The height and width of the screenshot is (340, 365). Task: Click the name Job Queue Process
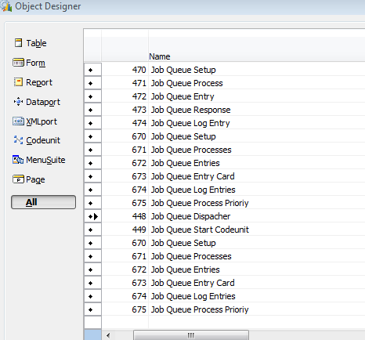point(187,83)
